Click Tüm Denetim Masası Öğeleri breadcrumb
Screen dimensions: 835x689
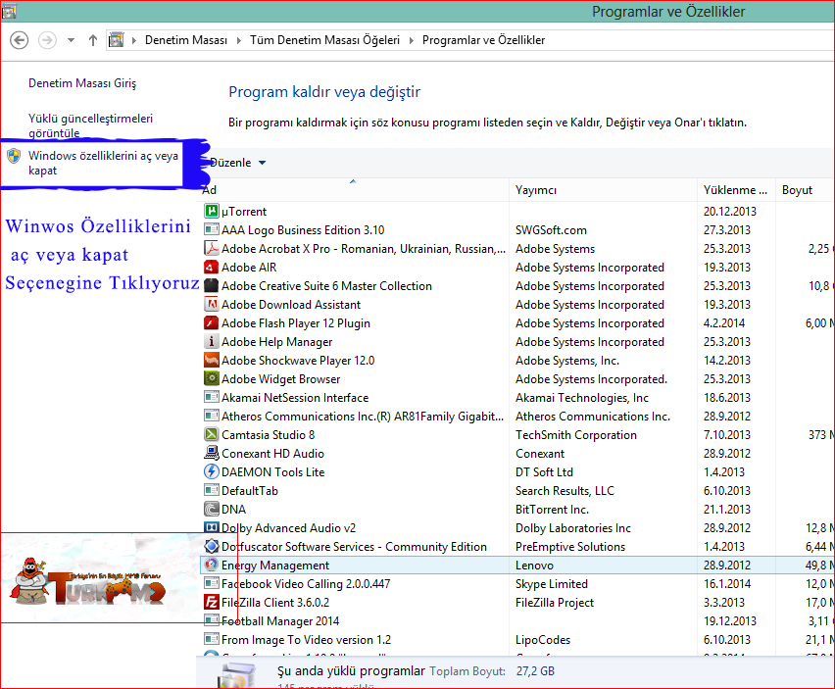click(324, 40)
